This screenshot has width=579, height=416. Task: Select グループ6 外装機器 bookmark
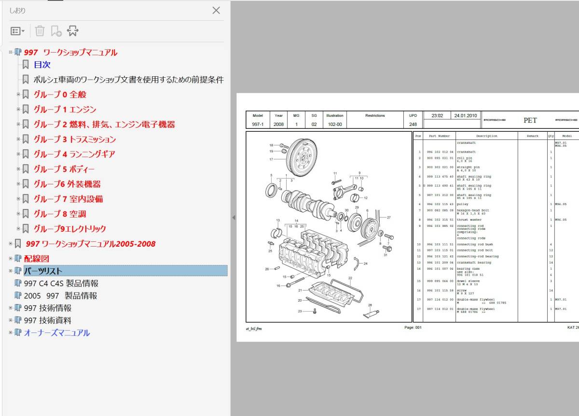tap(67, 184)
